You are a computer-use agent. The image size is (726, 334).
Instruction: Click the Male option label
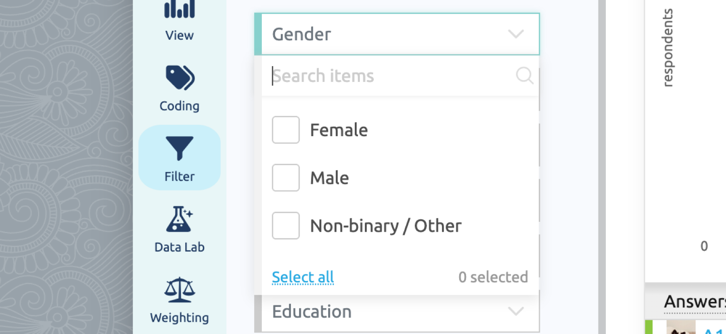point(329,178)
